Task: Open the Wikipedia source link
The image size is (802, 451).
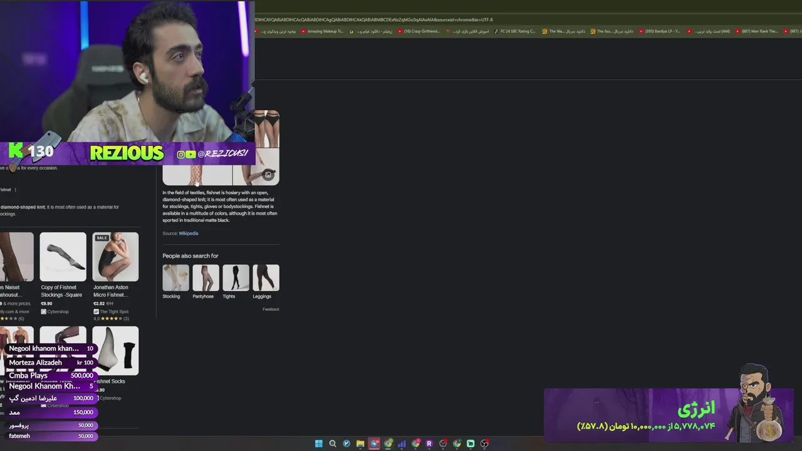Action: coord(189,233)
